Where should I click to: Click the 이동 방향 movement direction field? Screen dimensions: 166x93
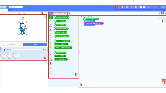[9, 56]
